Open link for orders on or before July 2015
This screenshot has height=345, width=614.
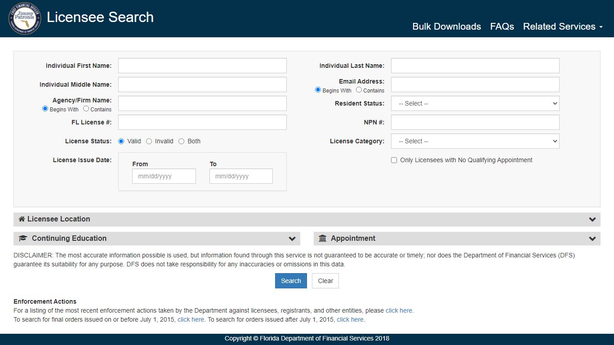[x=191, y=319]
